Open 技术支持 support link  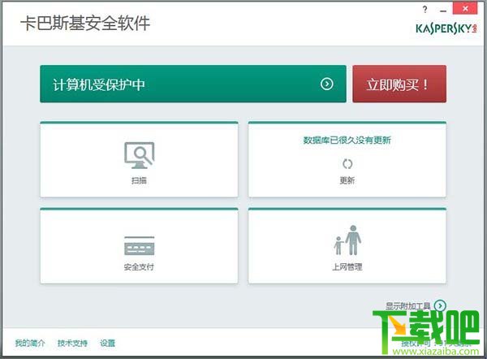[x=72, y=343]
